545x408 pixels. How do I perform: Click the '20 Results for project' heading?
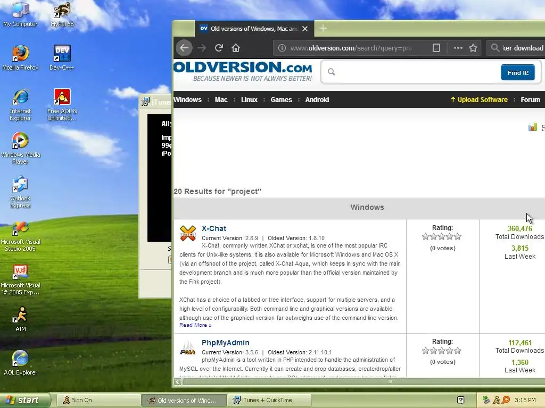217,191
